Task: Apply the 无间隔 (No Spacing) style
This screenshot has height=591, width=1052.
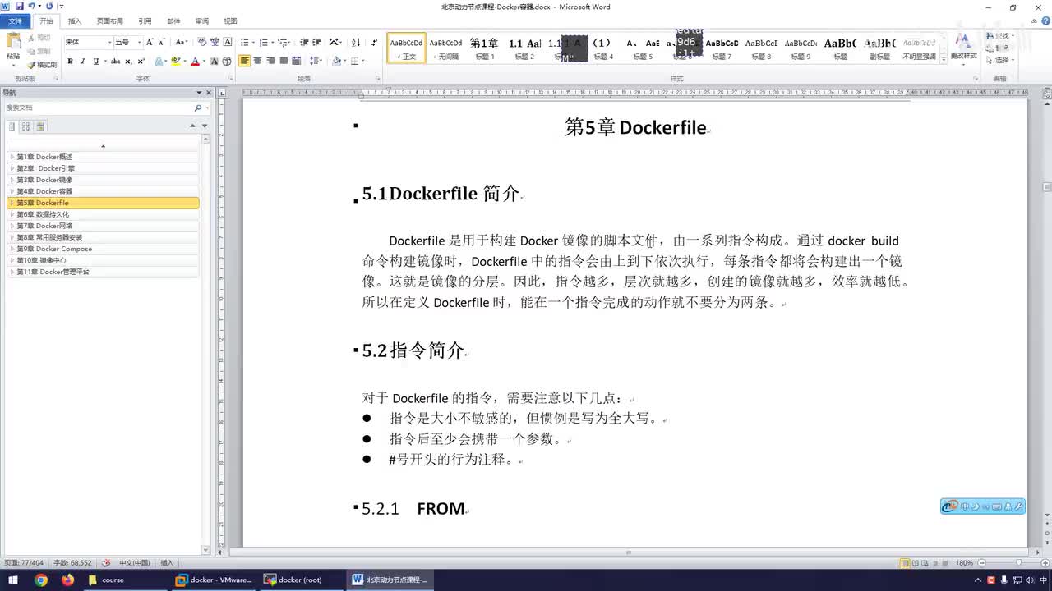Action: pyautogui.click(x=446, y=48)
